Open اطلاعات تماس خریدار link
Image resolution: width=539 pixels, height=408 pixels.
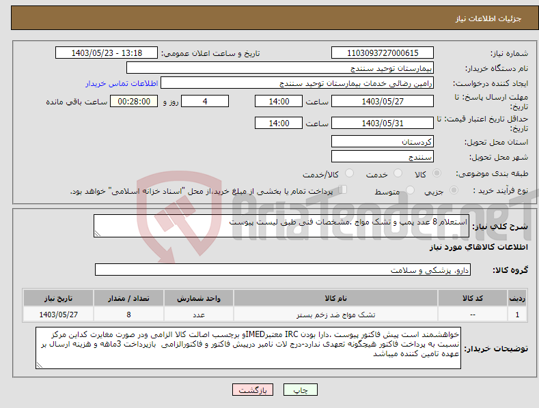point(122,83)
